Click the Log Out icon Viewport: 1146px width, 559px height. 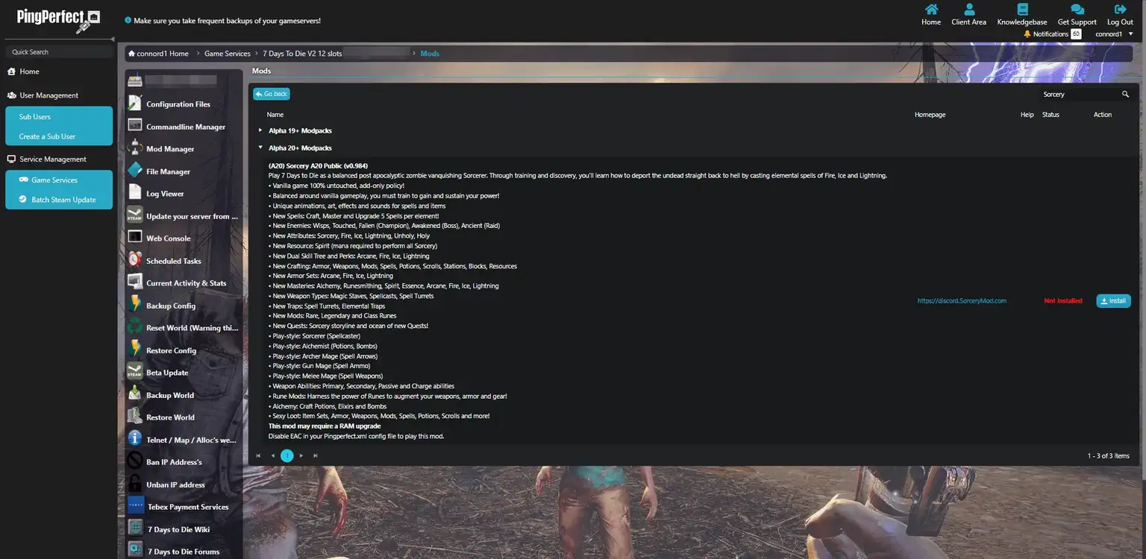coord(1120,10)
